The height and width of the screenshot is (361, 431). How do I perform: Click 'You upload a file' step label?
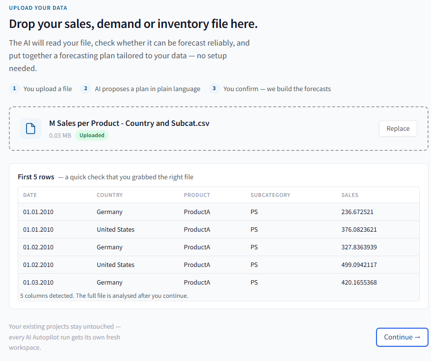click(x=48, y=89)
